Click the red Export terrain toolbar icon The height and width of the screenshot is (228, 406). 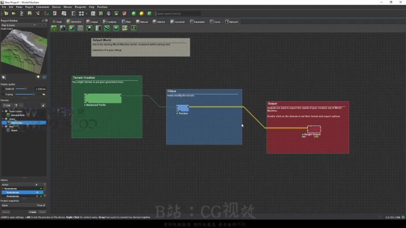point(125,13)
